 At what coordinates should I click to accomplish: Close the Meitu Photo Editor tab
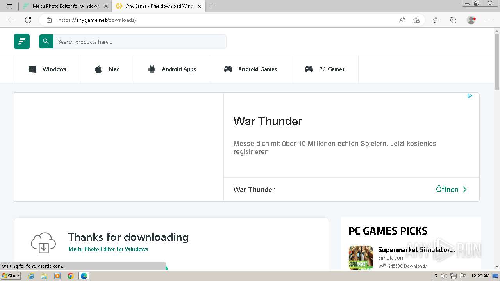tap(106, 6)
